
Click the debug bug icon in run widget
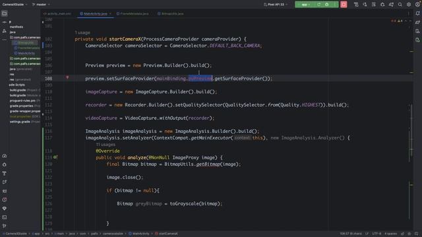point(327,5)
